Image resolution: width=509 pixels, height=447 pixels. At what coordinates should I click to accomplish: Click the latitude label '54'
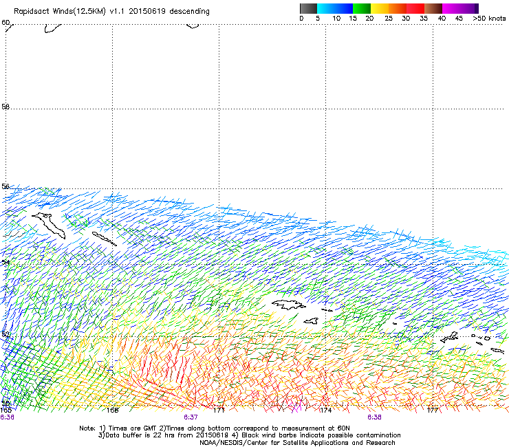click(x=6, y=262)
